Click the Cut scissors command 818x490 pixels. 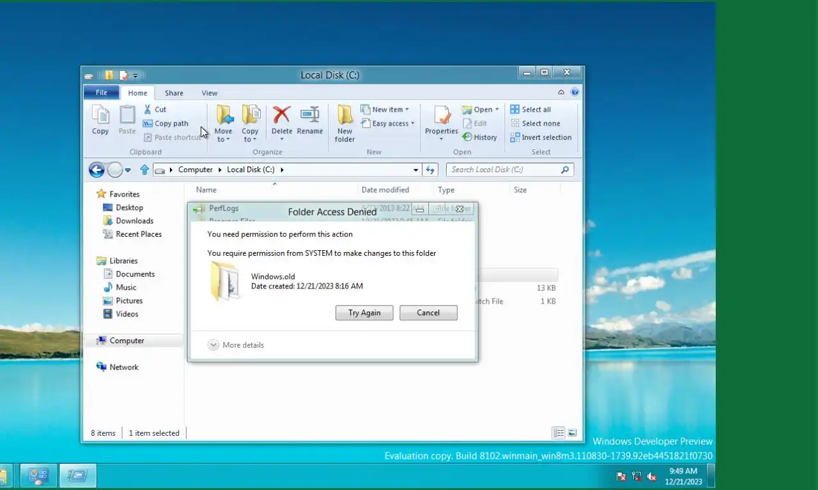coord(155,109)
